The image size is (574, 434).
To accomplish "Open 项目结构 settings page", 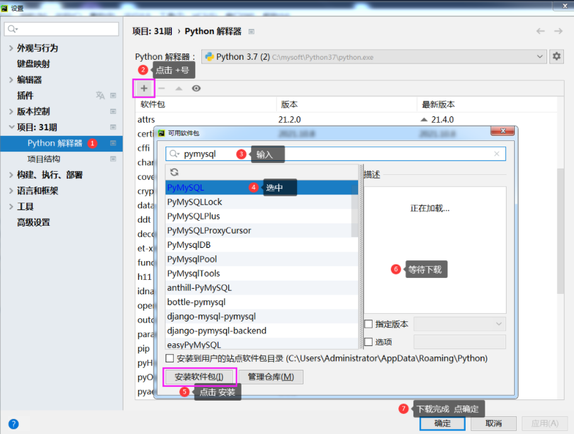I will (43, 159).
